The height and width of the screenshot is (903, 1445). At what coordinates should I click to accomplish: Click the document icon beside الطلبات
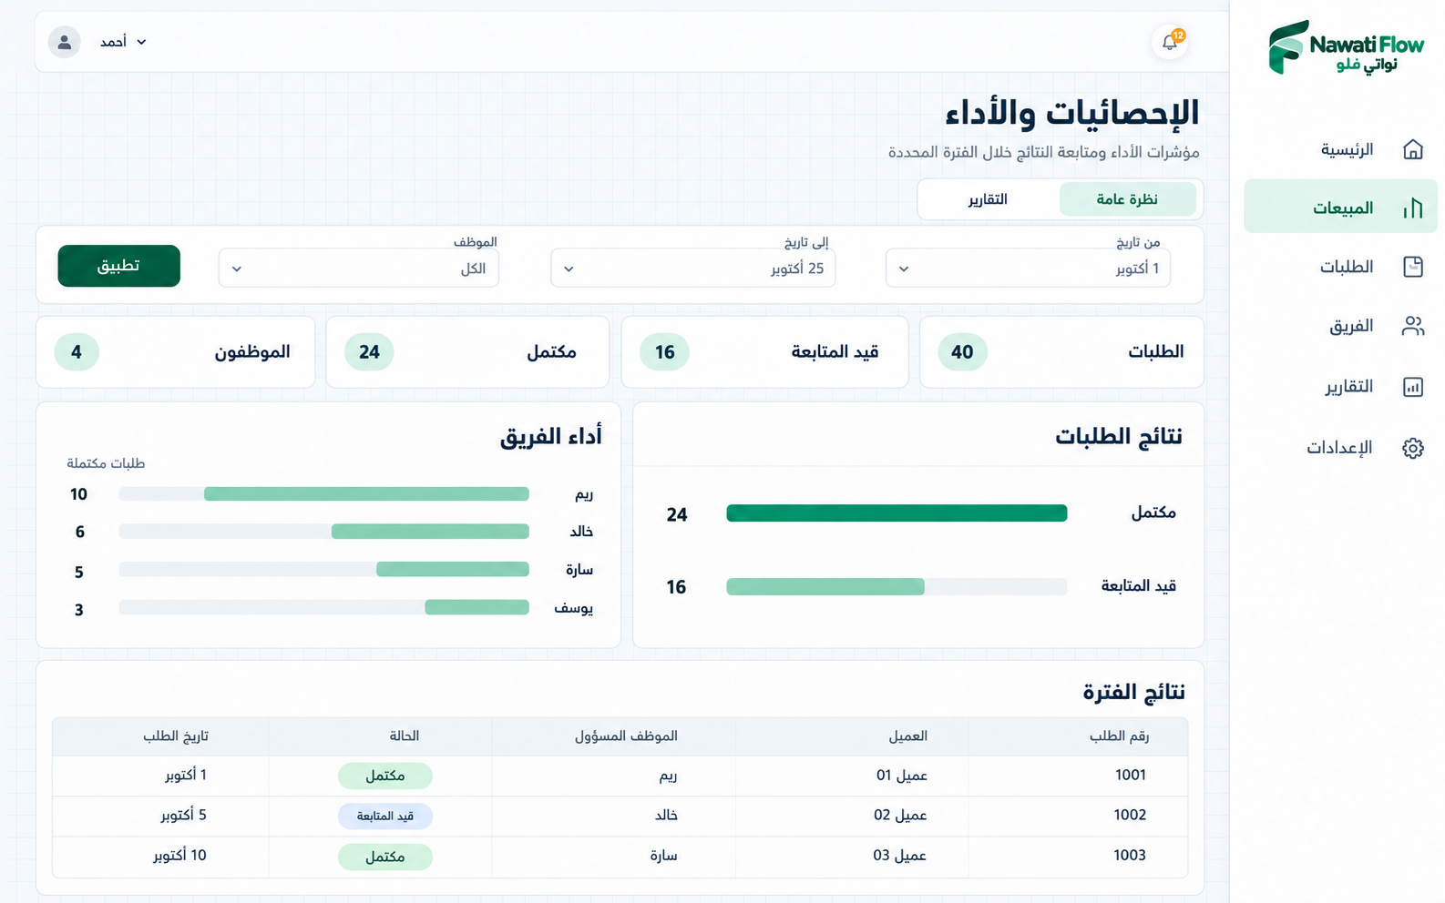coord(1413,267)
